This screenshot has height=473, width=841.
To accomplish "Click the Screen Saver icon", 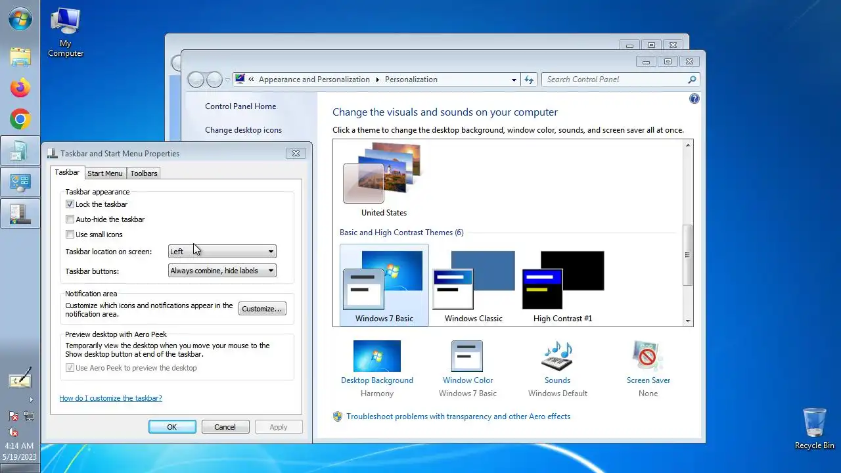I will pos(648,356).
